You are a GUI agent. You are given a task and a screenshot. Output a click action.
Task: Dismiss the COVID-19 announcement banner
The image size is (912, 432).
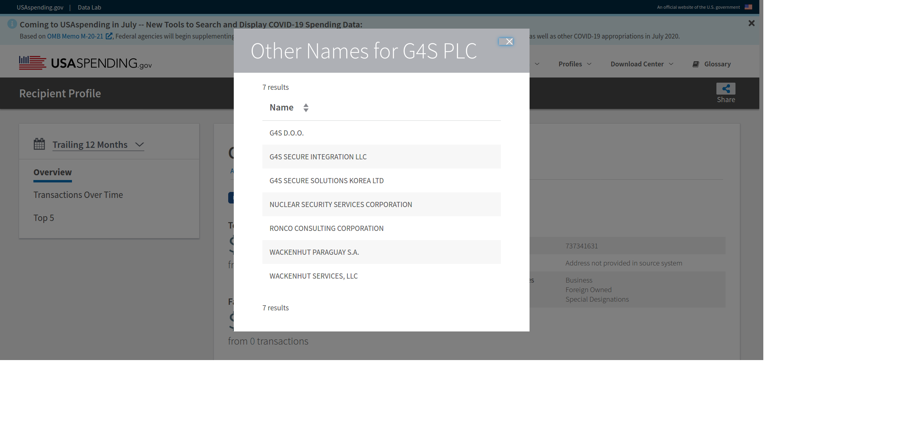point(751,23)
